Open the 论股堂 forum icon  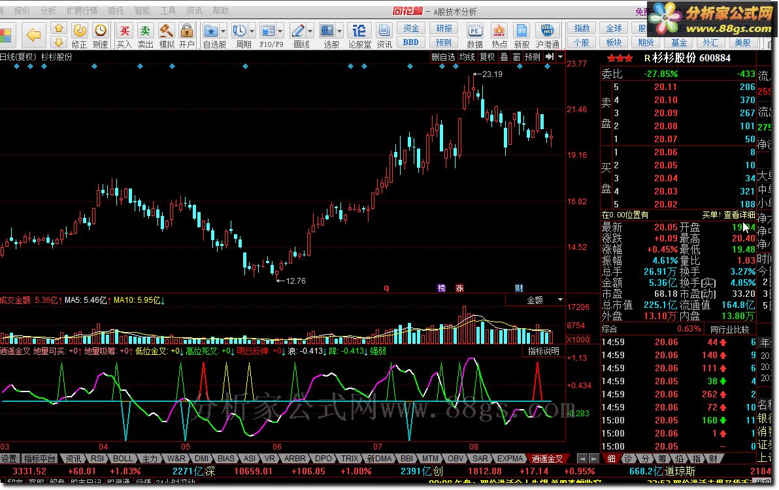pyautogui.click(x=359, y=36)
